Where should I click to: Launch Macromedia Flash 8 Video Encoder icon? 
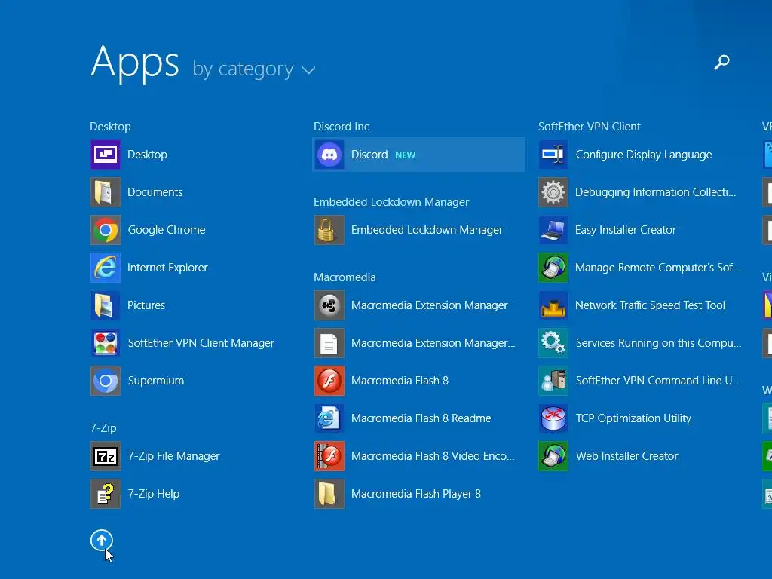tap(329, 456)
